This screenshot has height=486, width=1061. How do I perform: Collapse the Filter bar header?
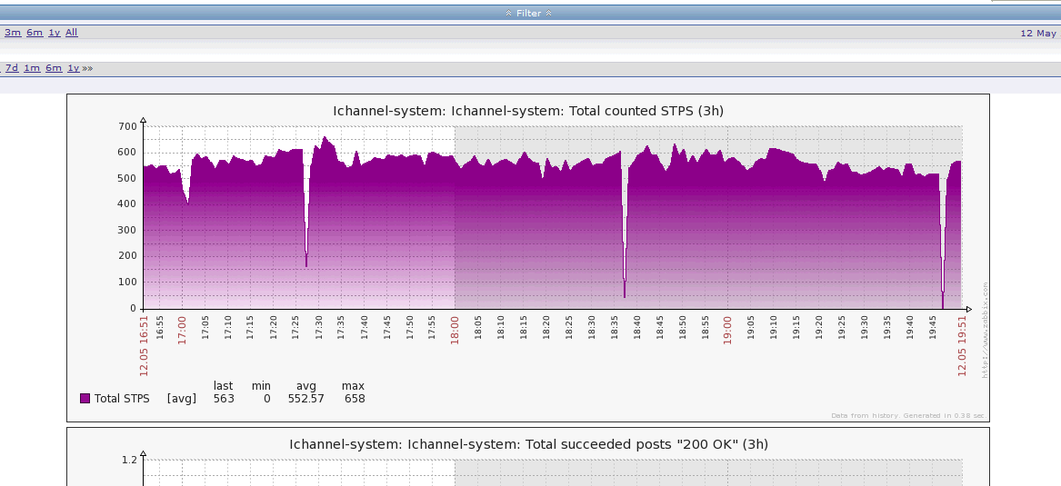(529, 13)
